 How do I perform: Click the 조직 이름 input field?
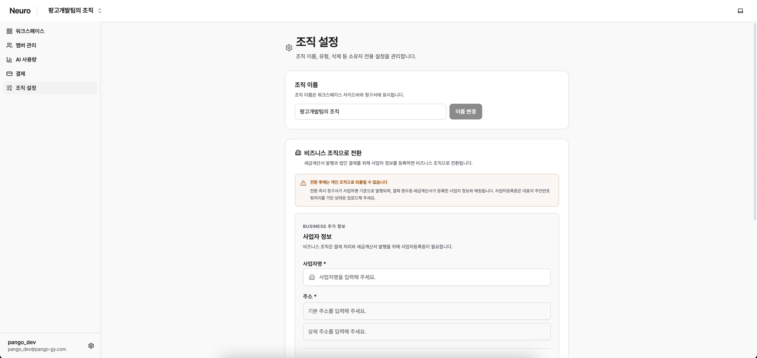click(x=371, y=112)
